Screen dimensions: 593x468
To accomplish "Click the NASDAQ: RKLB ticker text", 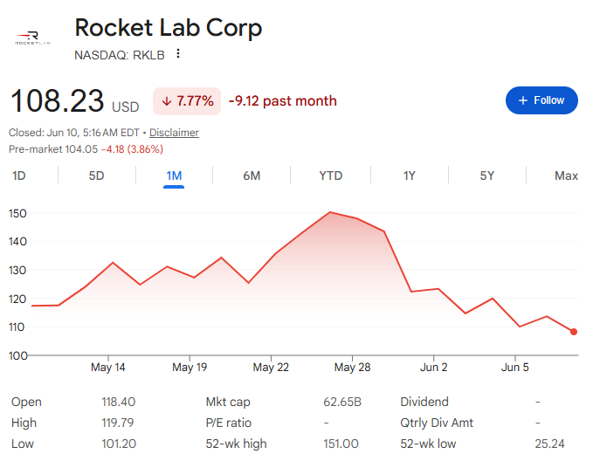I will point(120,55).
